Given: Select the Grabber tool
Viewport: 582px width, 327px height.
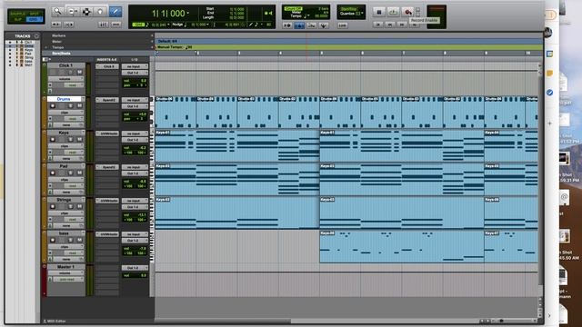Looking at the screenshot, I should pyautogui.click(x=100, y=12).
